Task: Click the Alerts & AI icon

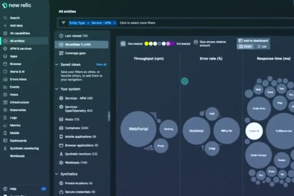Action: click(5, 72)
